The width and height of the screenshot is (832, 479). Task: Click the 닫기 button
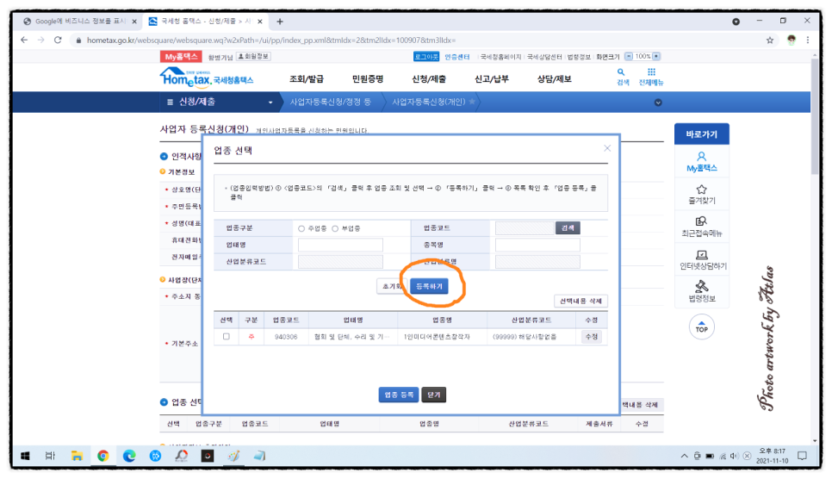433,395
